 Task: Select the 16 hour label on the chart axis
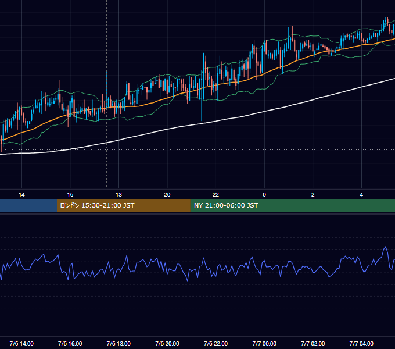(x=70, y=195)
